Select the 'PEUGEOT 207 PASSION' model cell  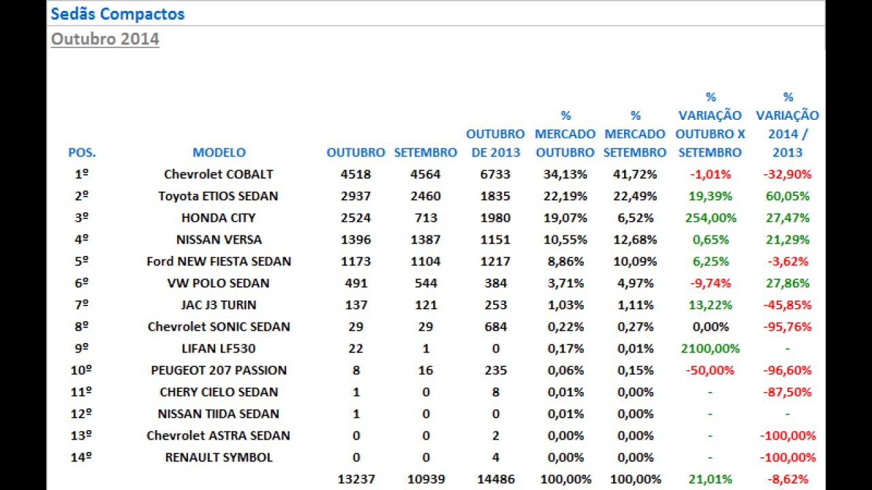219,370
